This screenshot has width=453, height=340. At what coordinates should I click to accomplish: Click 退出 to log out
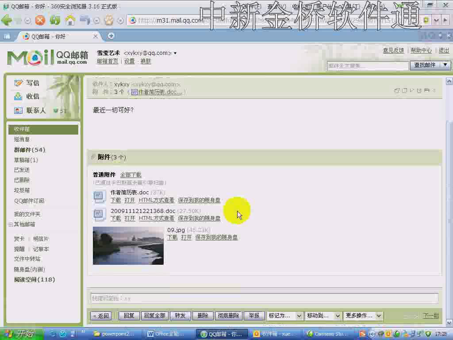pyautogui.click(x=444, y=50)
